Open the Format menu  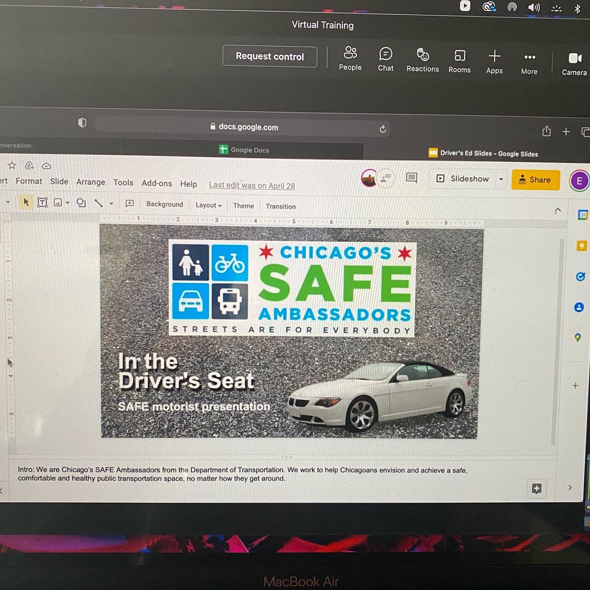29,181
